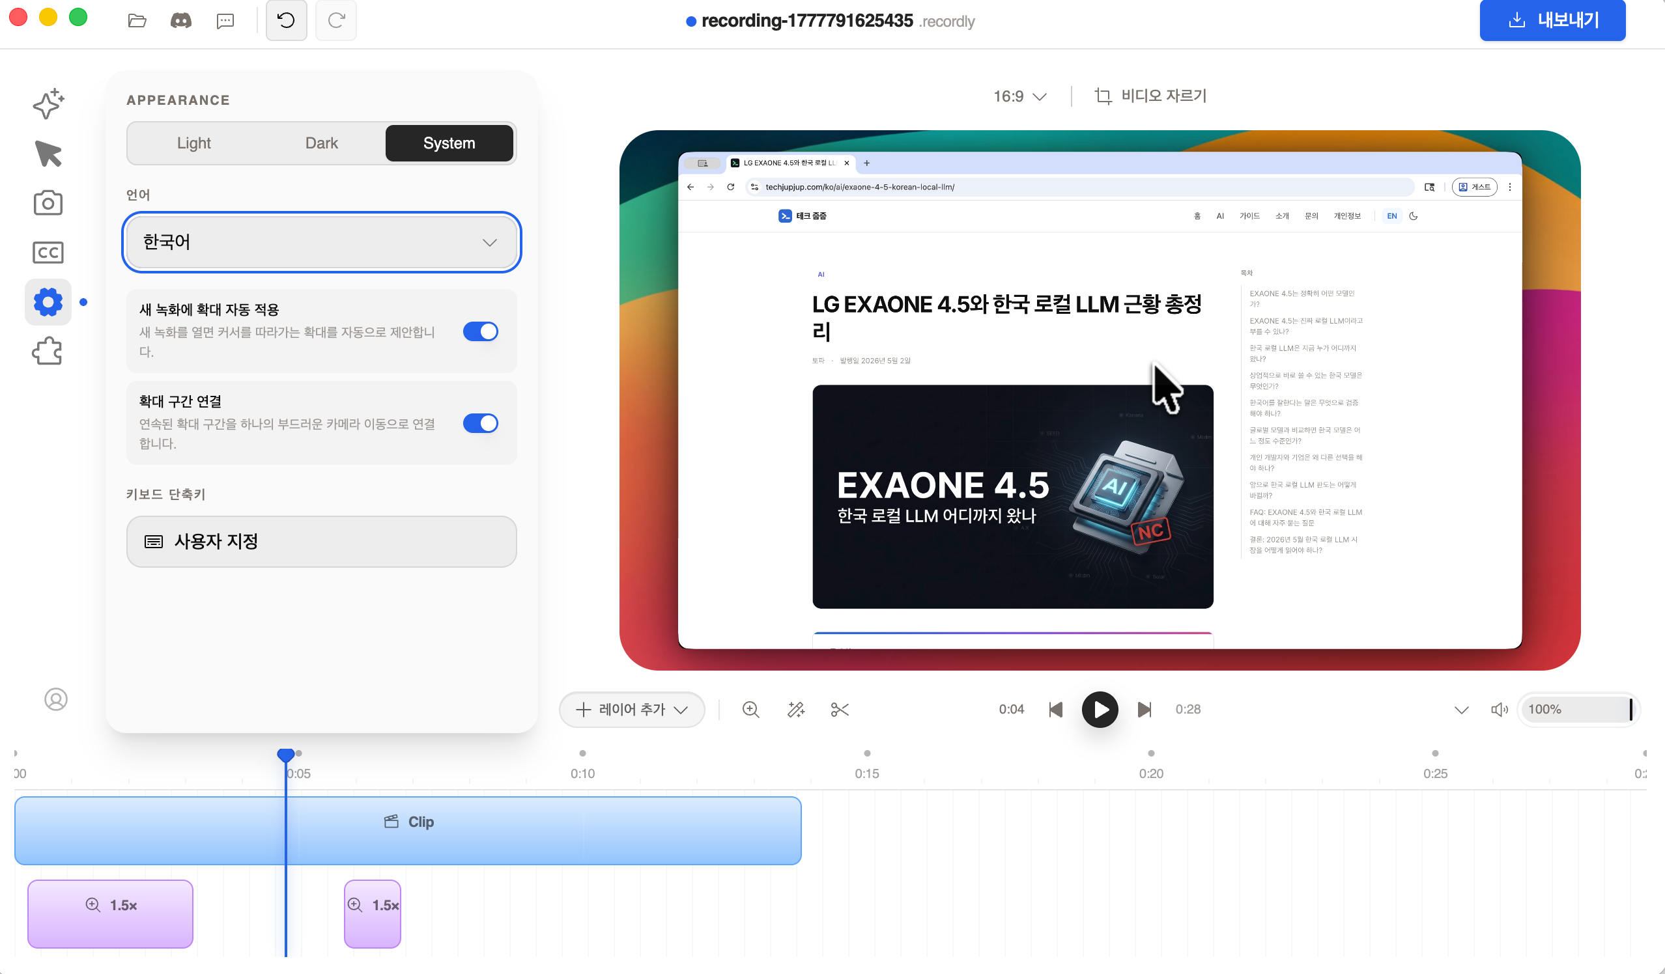Viewport: 1665px width, 974px height.
Task: Select the Clip track on timeline
Action: (408, 830)
